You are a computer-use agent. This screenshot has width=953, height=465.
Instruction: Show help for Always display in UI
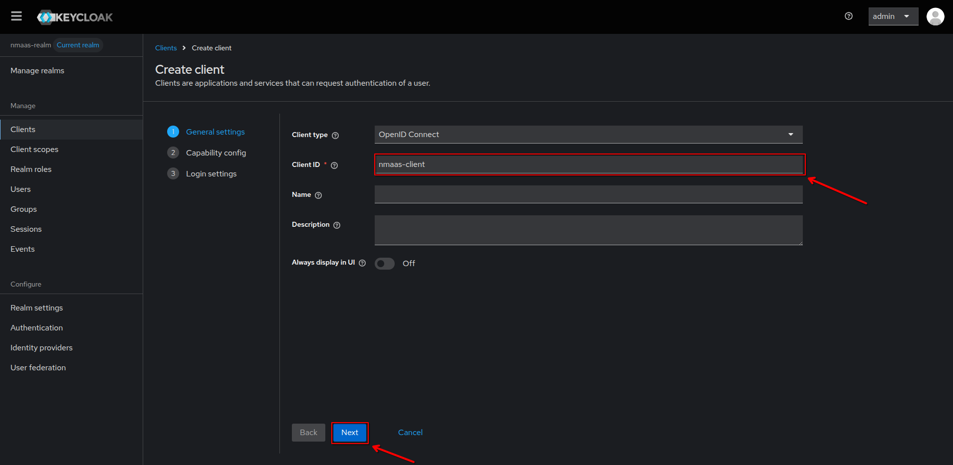pos(362,263)
